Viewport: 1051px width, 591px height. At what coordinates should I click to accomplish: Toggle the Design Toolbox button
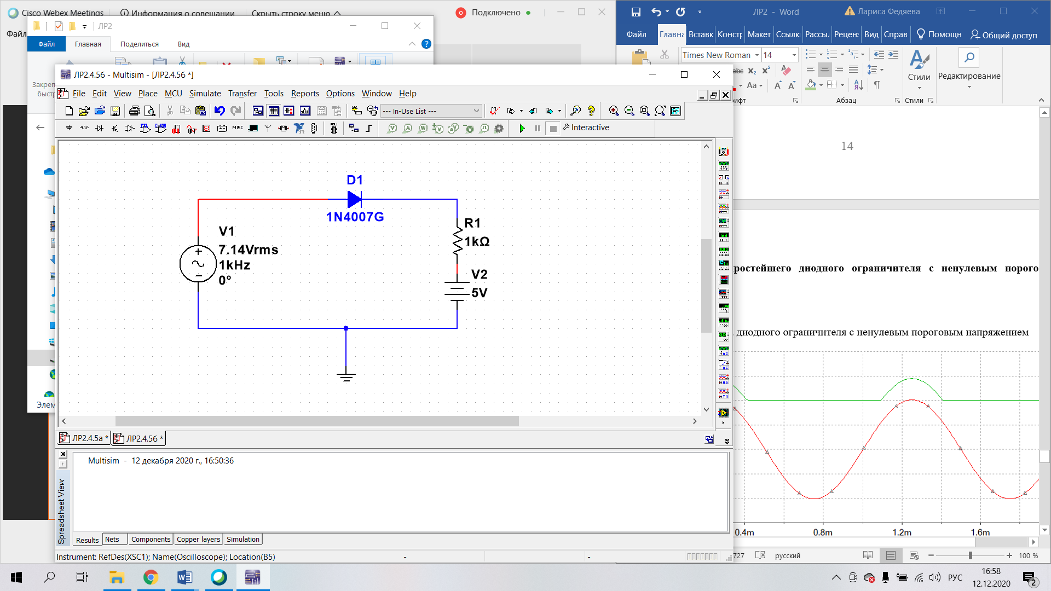pos(258,111)
